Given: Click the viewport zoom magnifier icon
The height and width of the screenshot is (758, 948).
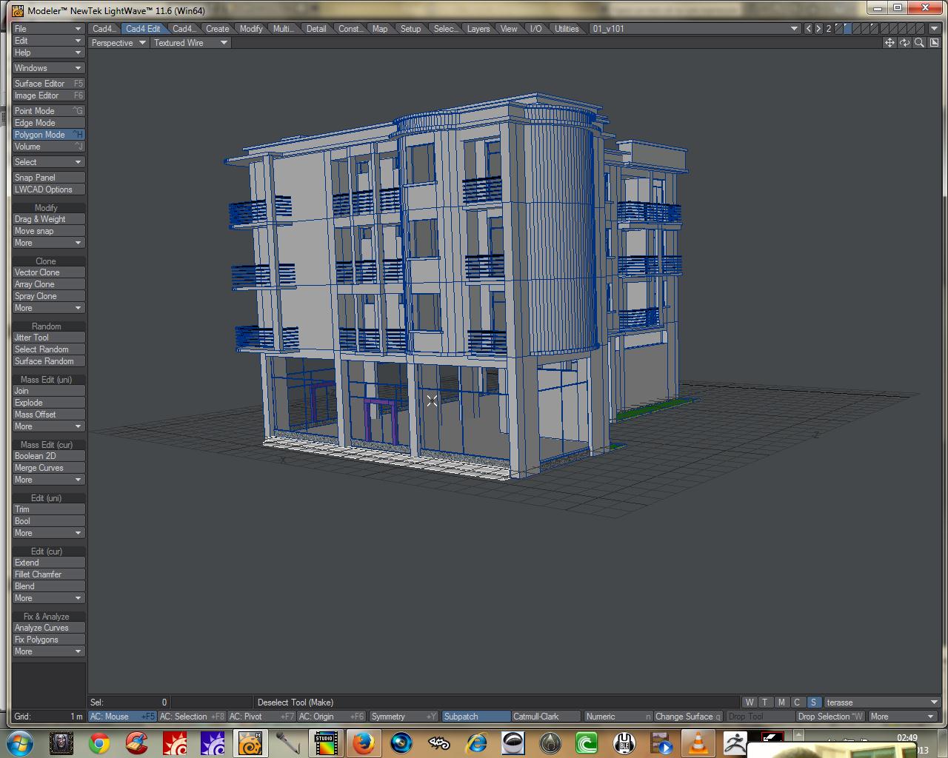Looking at the screenshot, I should [x=919, y=43].
